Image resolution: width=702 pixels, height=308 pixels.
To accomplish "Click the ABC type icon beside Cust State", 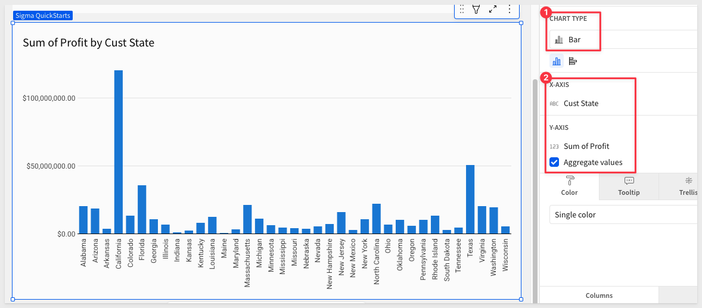I will point(554,104).
